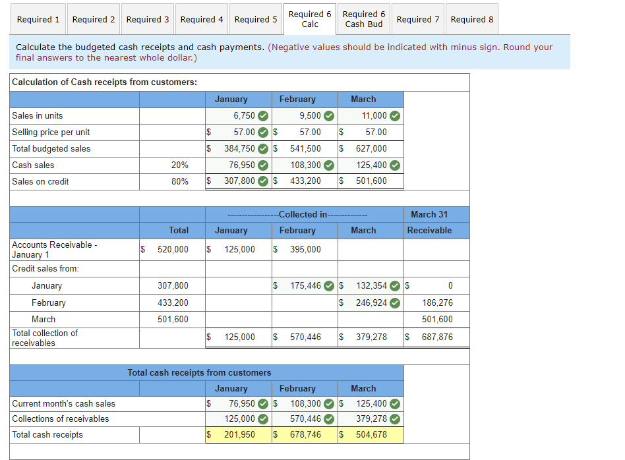Screen dimensions: 625x460
Task: Go to the Required 4 tab
Action: coord(202,19)
